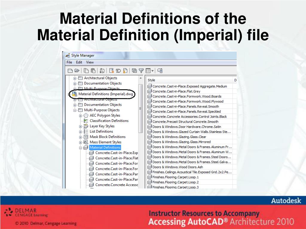Select the highlighted Material Definitions tree label
Viewport: 306px width, 229px height.
pos(105,148)
